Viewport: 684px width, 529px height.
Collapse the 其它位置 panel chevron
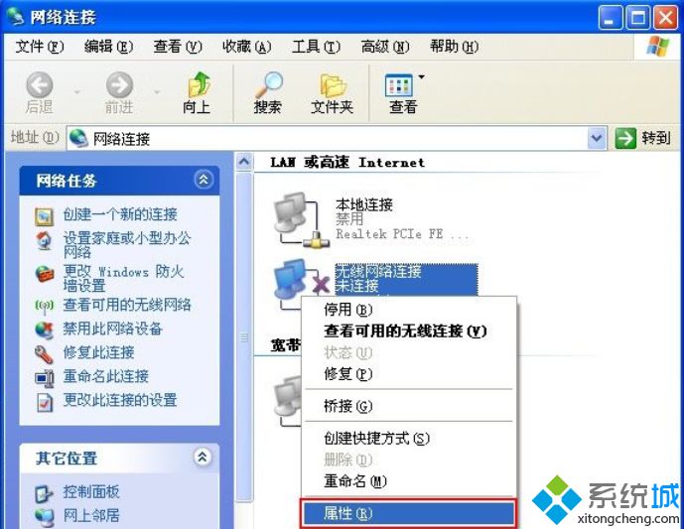pyautogui.click(x=203, y=457)
